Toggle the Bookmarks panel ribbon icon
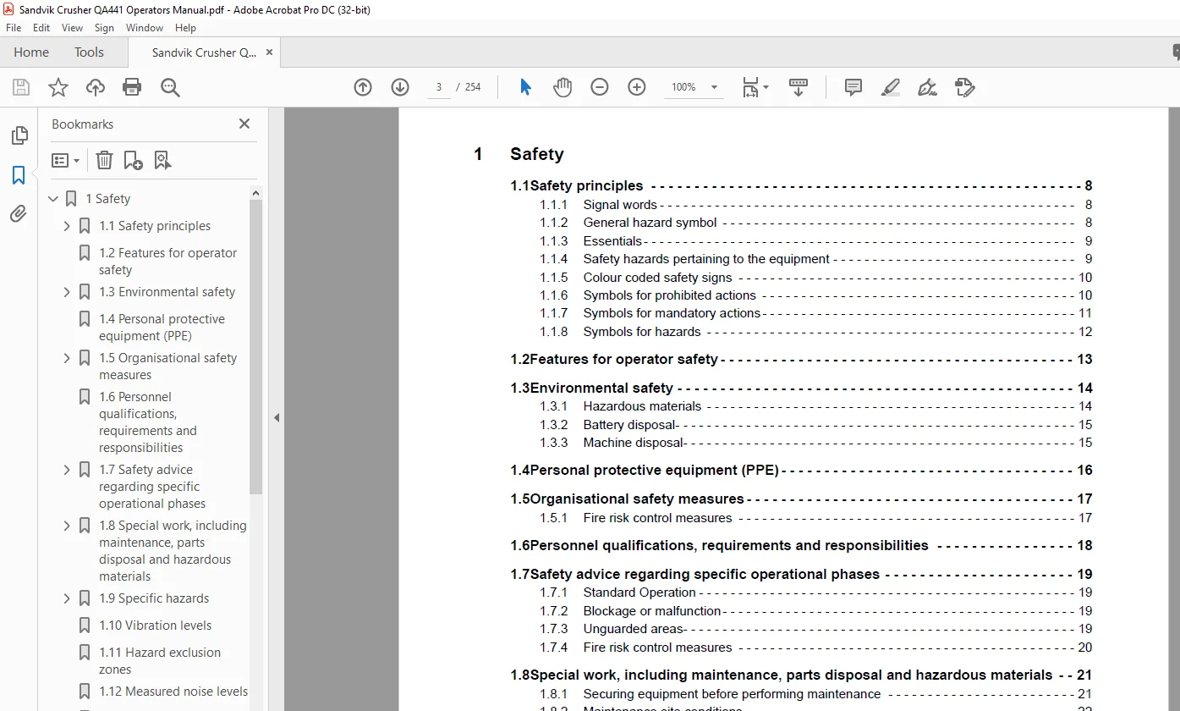1180x711 pixels. (x=19, y=175)
